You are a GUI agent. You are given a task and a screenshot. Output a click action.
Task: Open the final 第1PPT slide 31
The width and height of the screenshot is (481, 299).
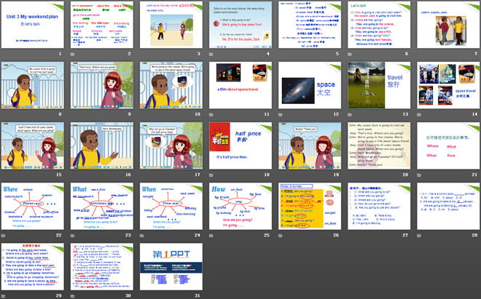click(x=171, y=266)
